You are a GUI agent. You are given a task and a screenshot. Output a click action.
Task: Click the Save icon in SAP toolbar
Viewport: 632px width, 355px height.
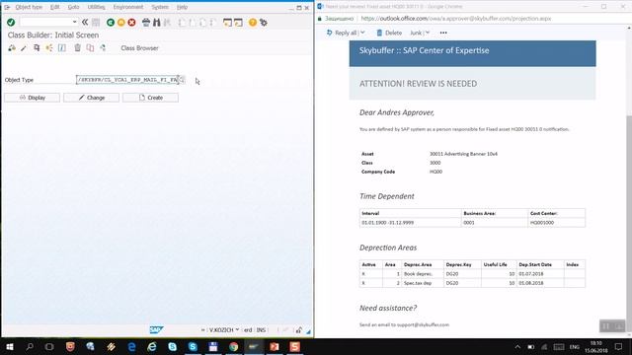(x=96, y=23)
